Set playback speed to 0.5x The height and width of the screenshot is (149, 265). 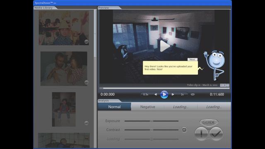pos(146,94)
